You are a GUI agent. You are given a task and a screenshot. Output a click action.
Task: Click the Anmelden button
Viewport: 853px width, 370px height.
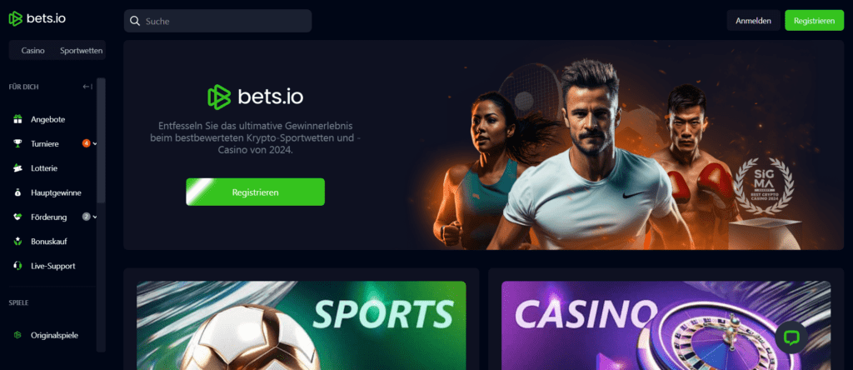753,21
